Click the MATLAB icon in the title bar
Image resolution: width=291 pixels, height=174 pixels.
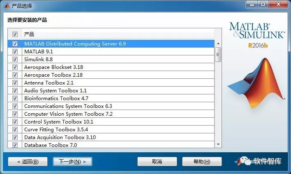click(x=7, y=6)
